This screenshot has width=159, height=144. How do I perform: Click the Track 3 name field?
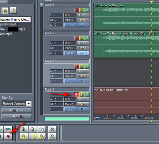pos(67,61)
